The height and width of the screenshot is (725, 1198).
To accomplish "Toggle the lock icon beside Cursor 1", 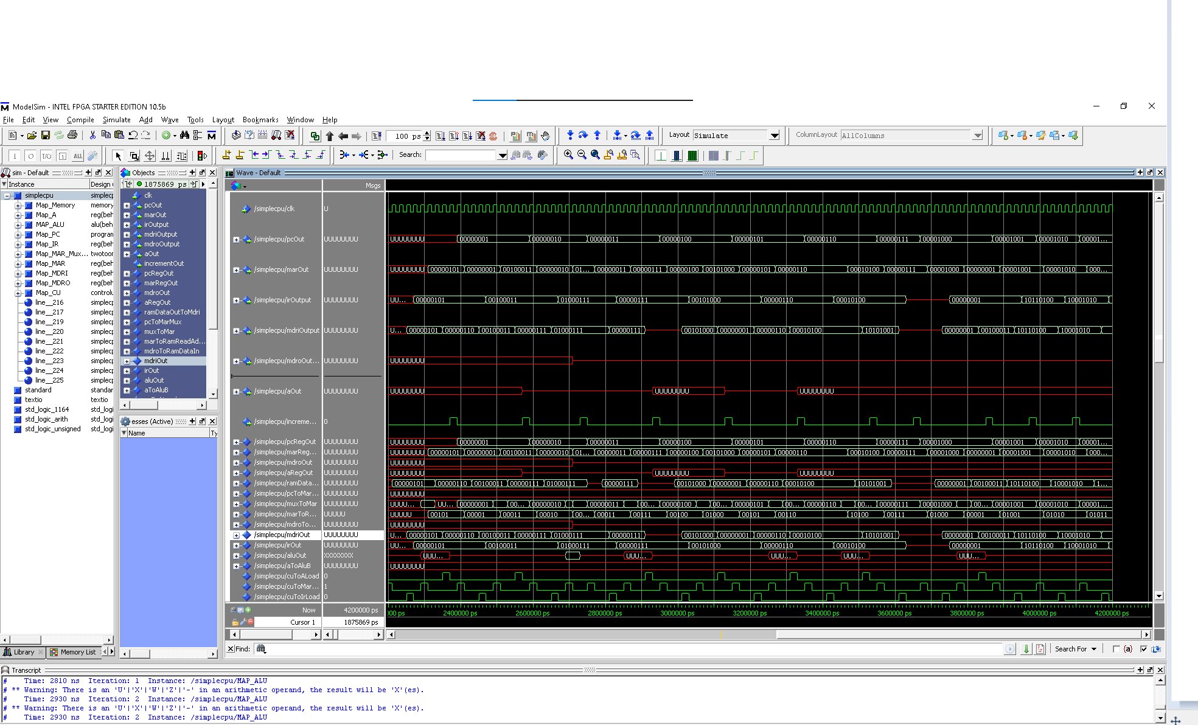I will pos(235,622).
